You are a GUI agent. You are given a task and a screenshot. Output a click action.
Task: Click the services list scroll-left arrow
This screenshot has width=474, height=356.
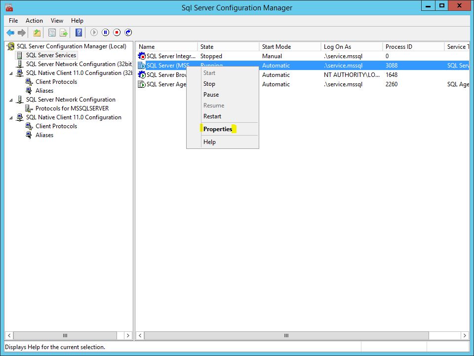140,335
